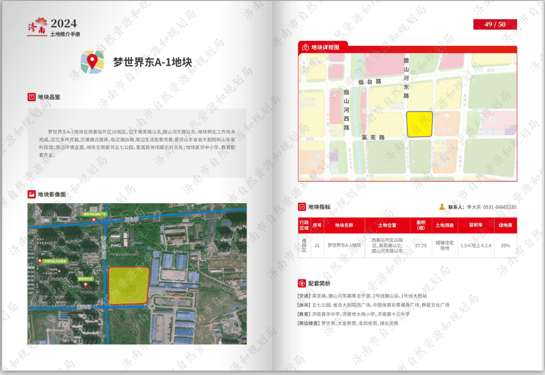Click the 槐荫区 table cell
Image resolution: width=545 pixels, height=375 pixels.
point(304,245)
